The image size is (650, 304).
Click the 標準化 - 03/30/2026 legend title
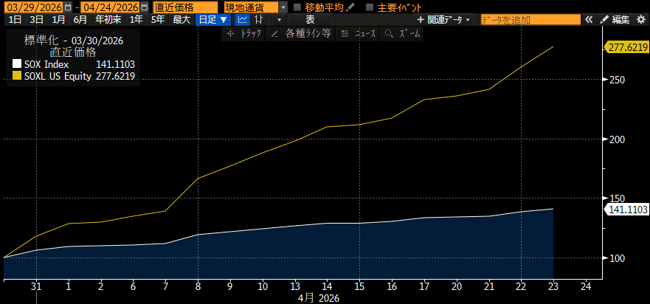click(73, 41)
